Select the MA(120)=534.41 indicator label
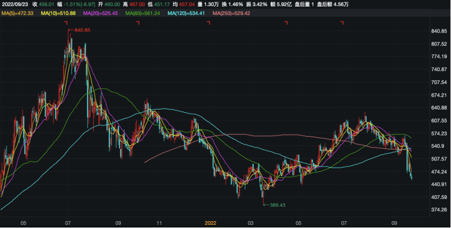The width and height of the screenshot is (451, 228). (x=186, y=13)
